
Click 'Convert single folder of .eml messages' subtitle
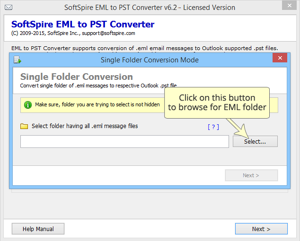(98, 86)
